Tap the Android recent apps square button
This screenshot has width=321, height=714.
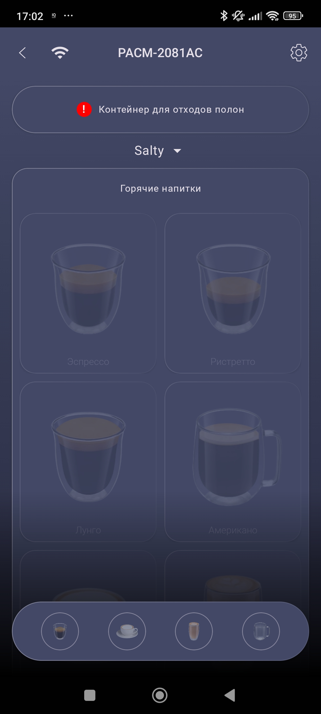pyautogui.click(x=89, y=695)
